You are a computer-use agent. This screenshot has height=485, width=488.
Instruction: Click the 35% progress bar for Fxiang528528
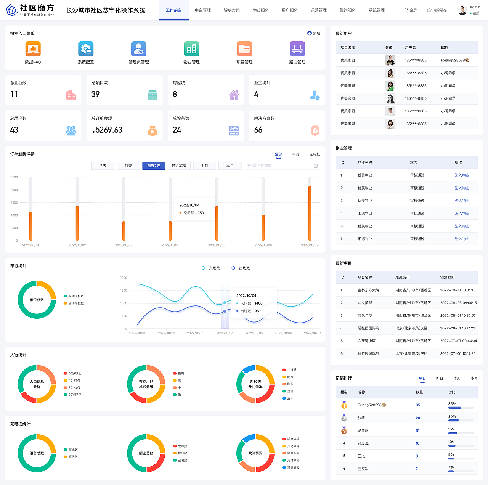[461, 408]
